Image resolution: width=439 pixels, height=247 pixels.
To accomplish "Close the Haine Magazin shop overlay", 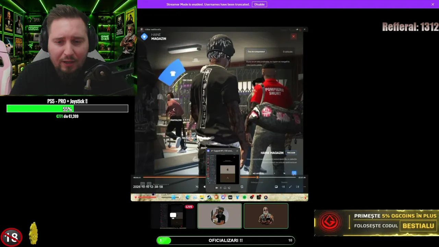I will (293, 36).
